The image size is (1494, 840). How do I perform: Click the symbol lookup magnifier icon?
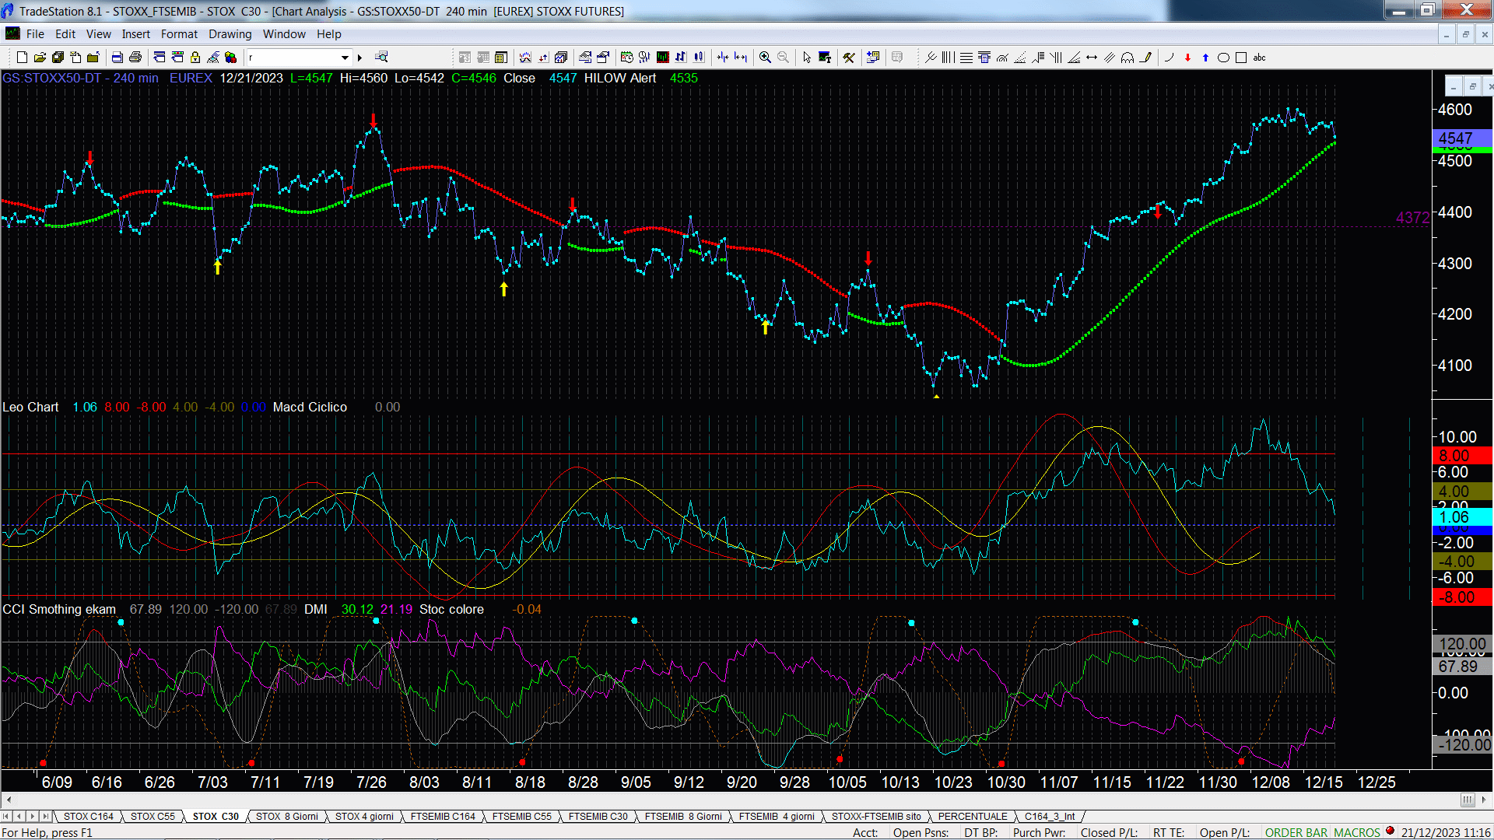click(381, 58)
